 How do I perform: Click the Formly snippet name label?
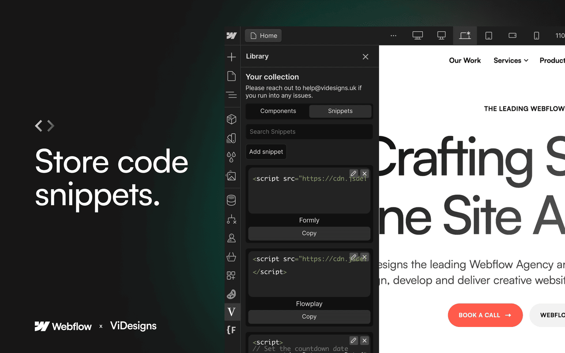309,220
